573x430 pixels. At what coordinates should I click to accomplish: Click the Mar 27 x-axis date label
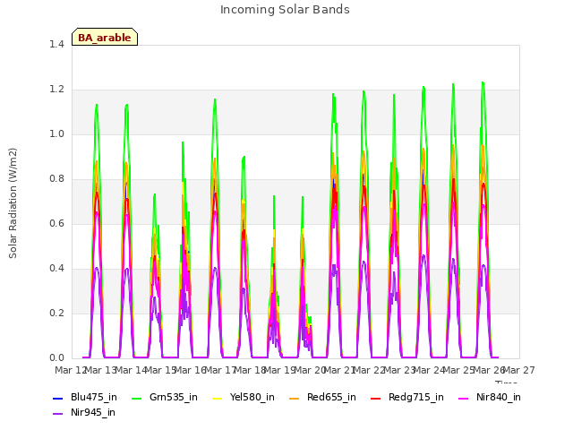point(519,370)
